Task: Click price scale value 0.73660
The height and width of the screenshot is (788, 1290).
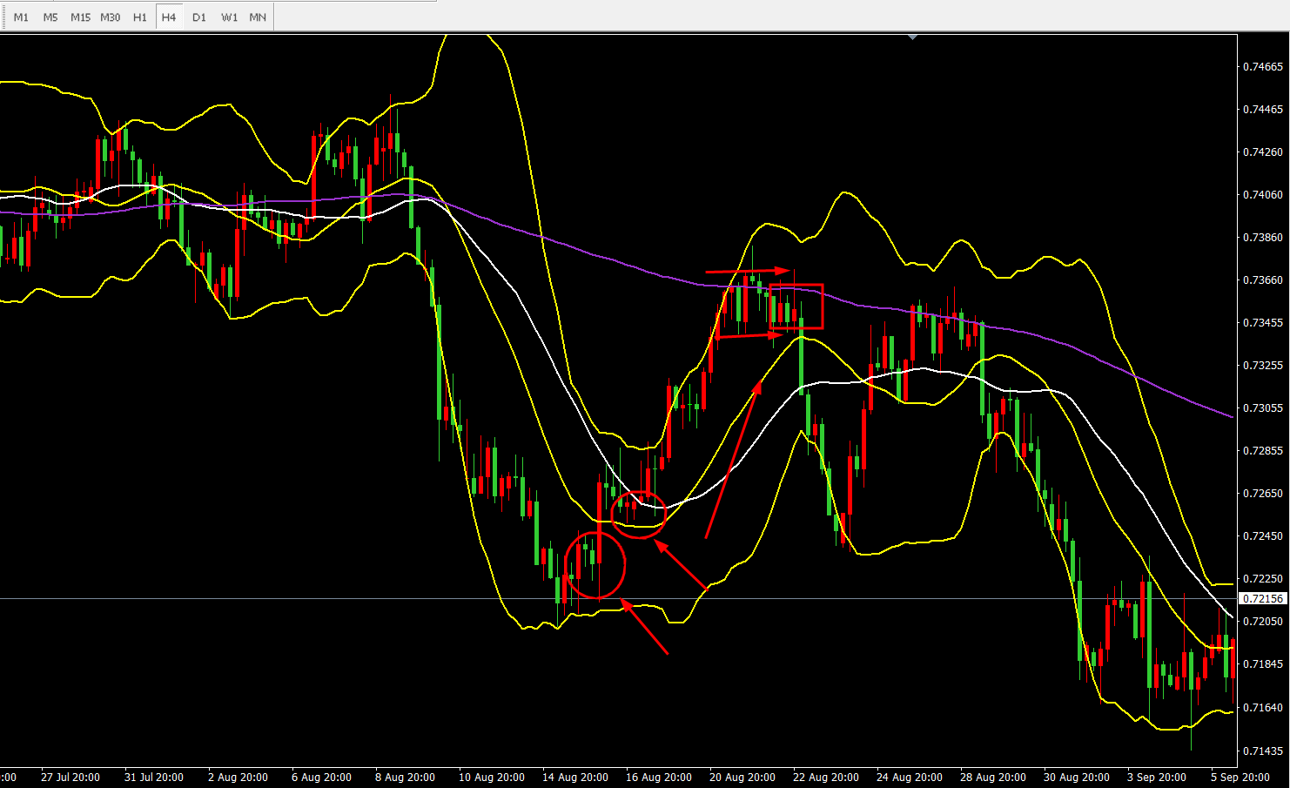Action: 1262,280
